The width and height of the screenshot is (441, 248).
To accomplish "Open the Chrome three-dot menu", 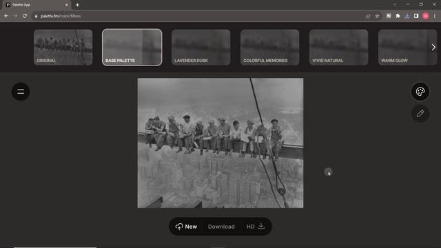I will pos(435,16).
